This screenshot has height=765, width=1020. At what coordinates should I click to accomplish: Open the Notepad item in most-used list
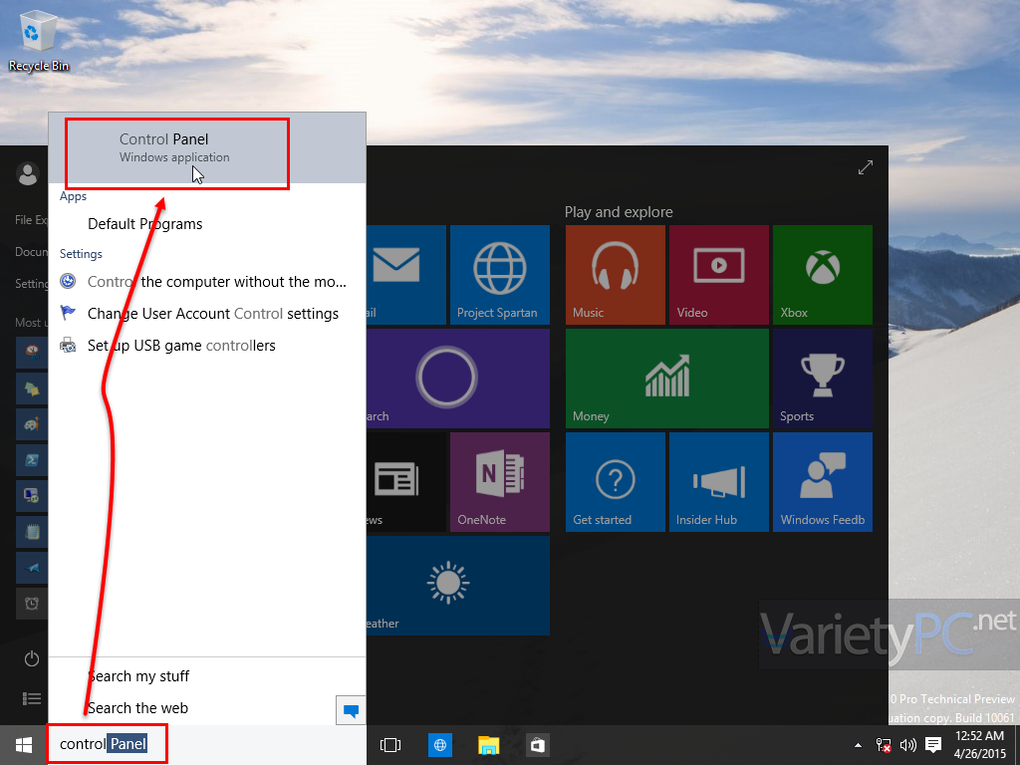[31, 532]
